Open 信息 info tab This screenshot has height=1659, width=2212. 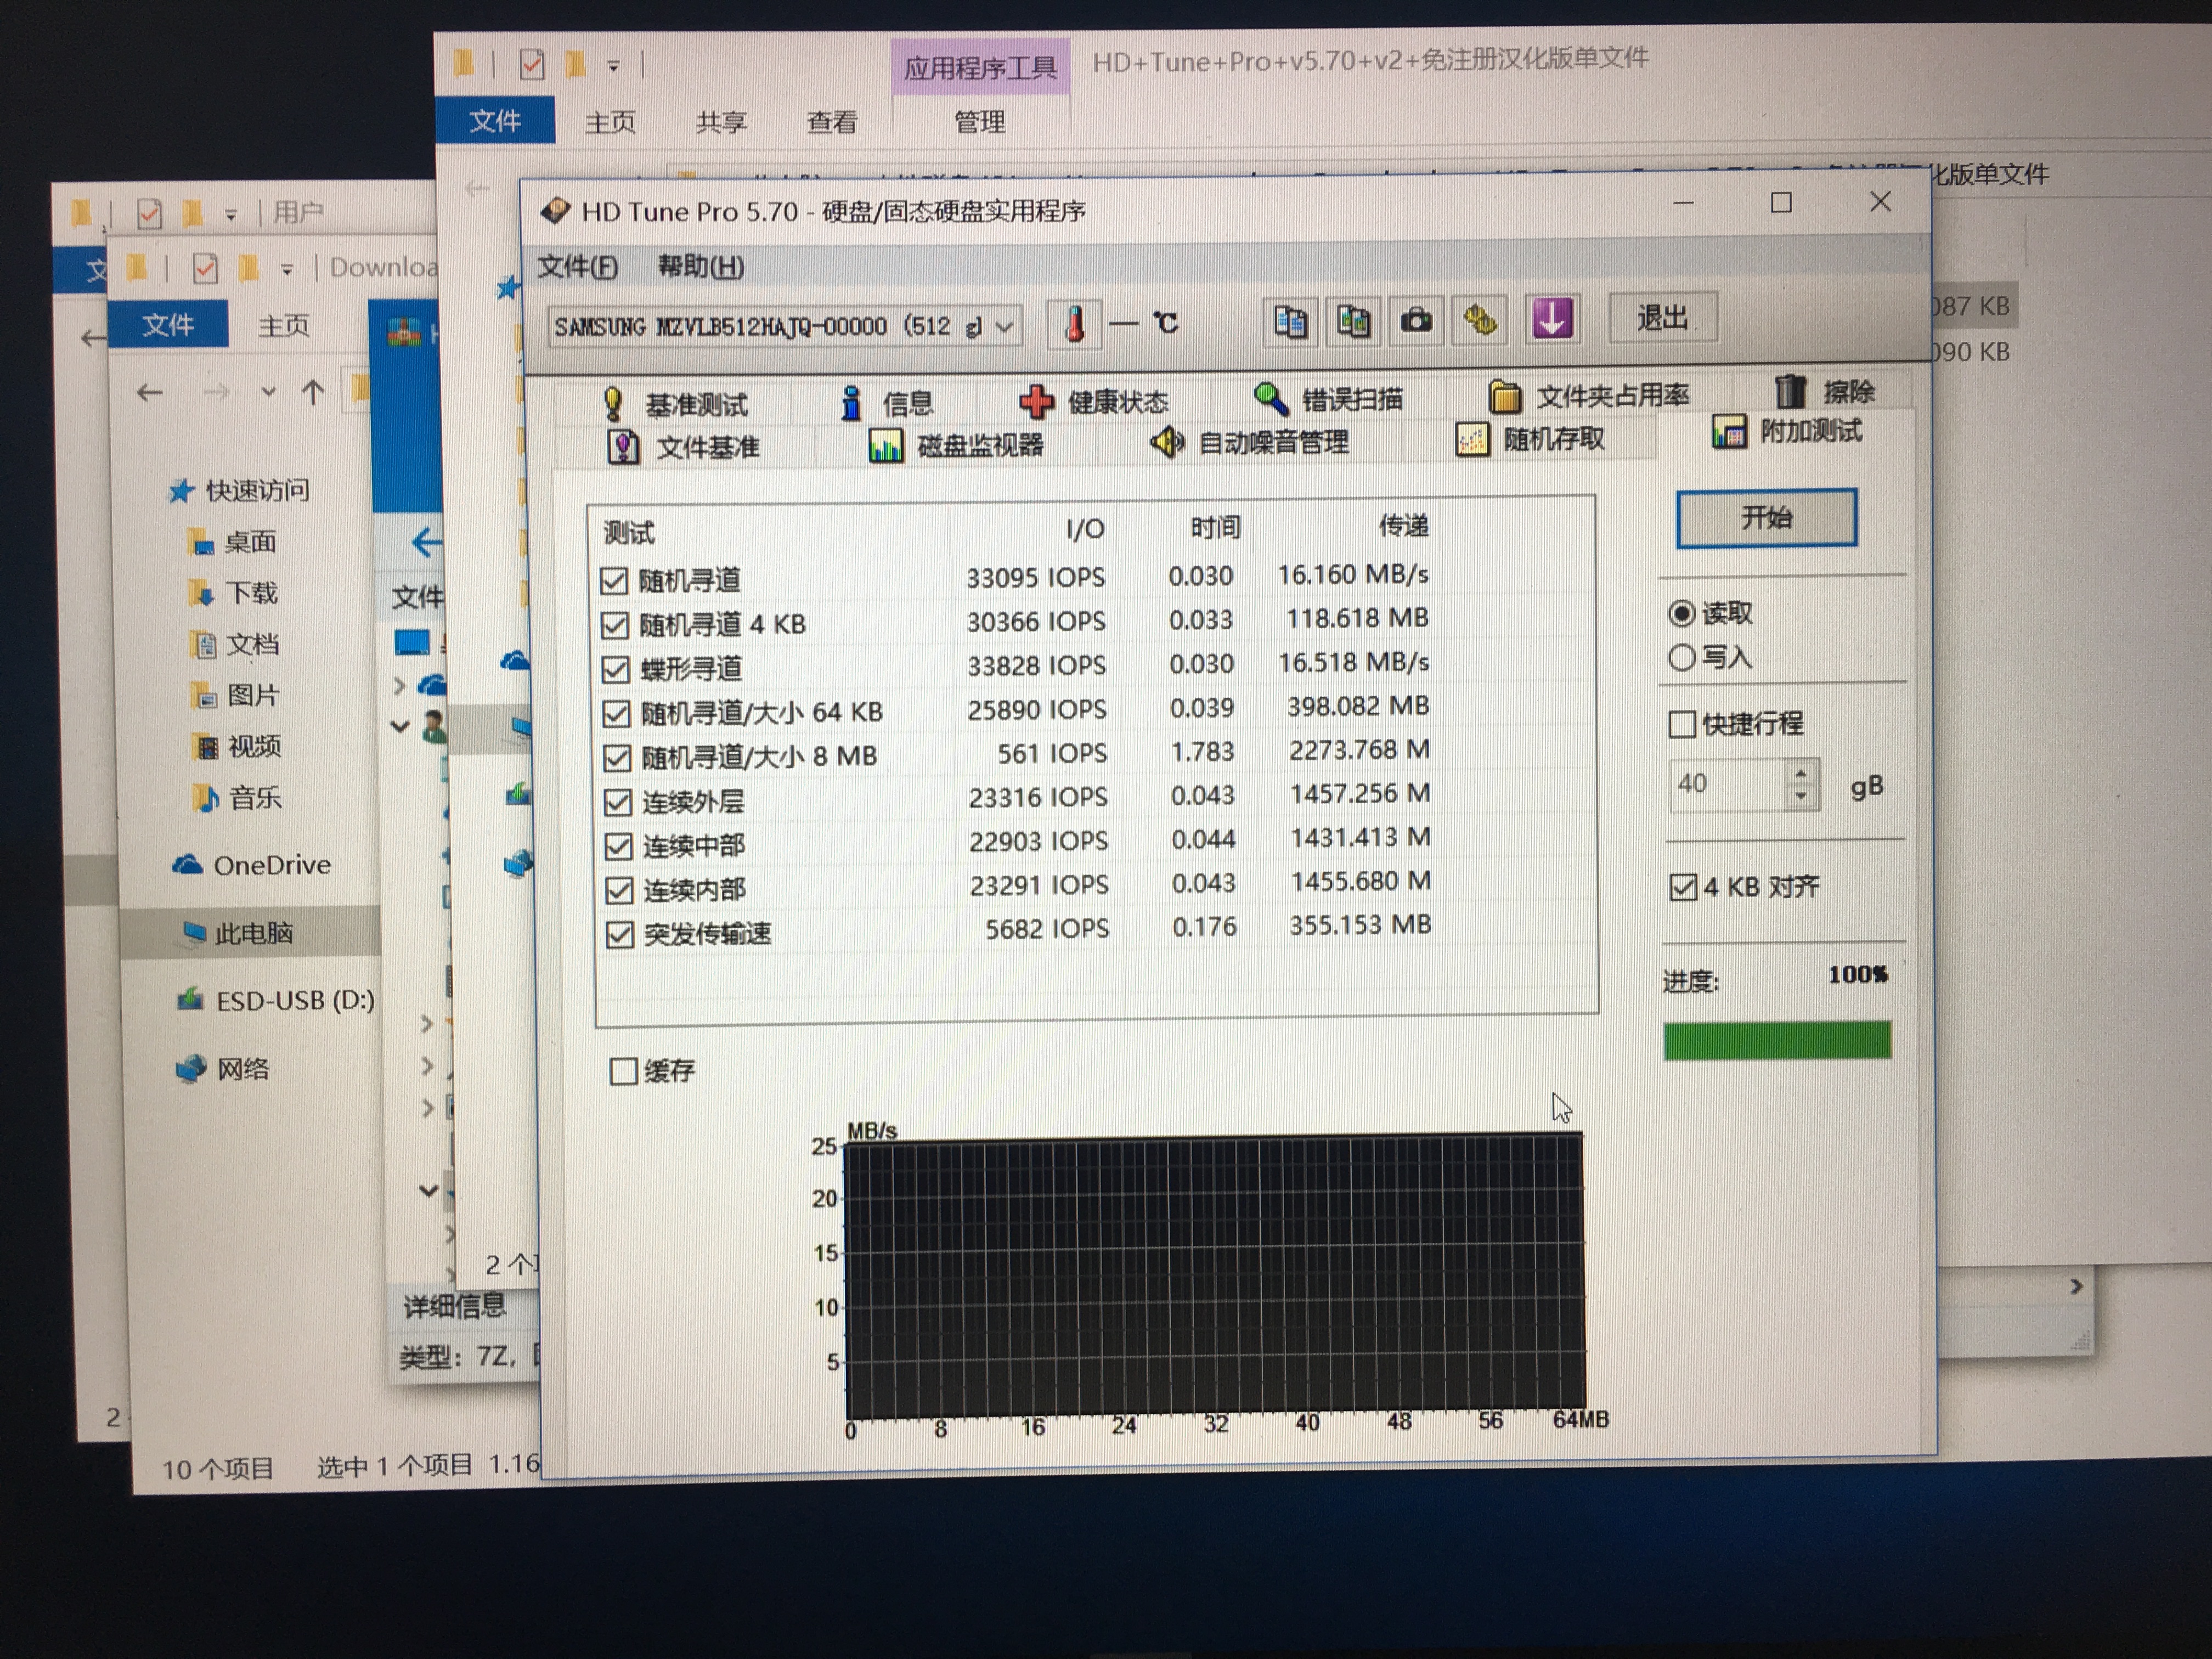click(x=887, y=403)
